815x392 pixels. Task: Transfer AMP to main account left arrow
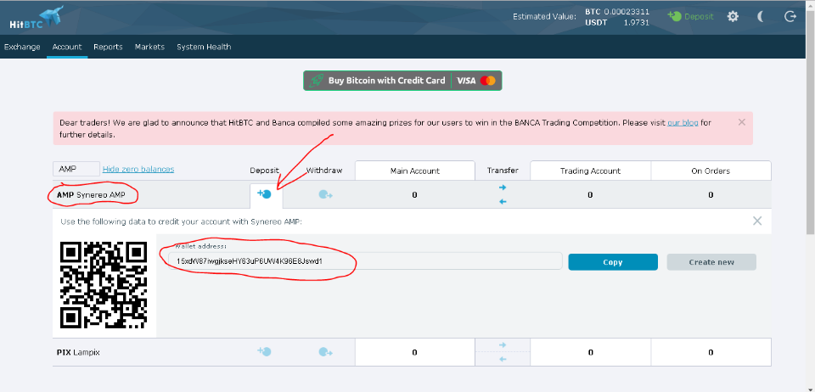tap(503, 201)
